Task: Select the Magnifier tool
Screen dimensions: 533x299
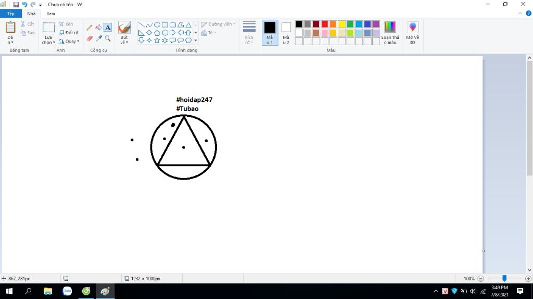Action: coord(108,38)
